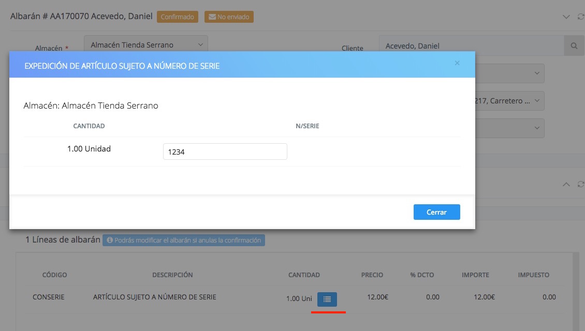Search clients with the magnifier icon
Screen dimensions: 585x331
[x=574, y=46]
